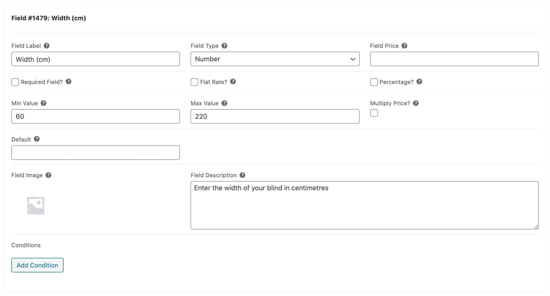Check the Flat Rate option

194,82
